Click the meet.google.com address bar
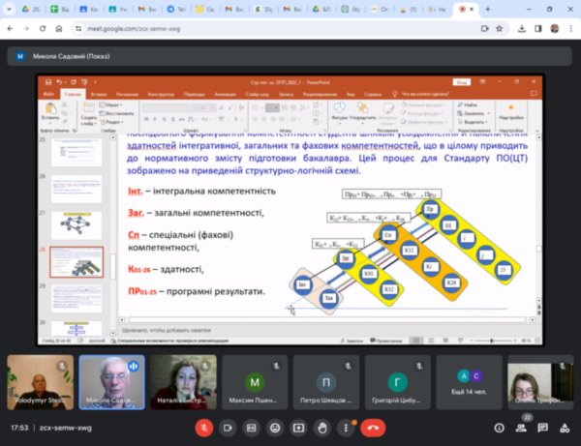581x446 pixels. [242, 29]
